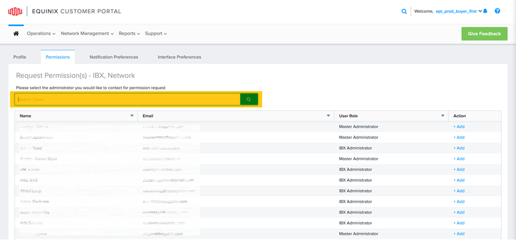Open the Email column filter arrow
This screenshot has height=240, width=516.
(x=328, y=116)
